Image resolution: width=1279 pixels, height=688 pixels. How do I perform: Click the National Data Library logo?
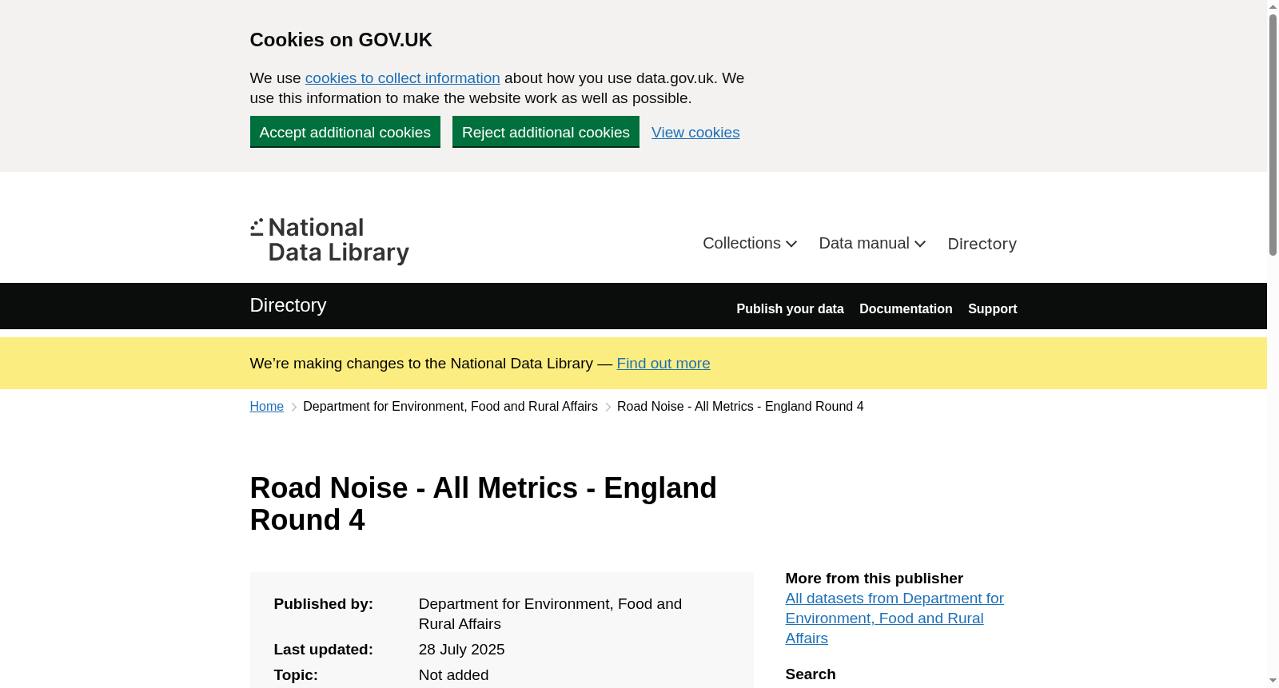click(x=329, y=241)
